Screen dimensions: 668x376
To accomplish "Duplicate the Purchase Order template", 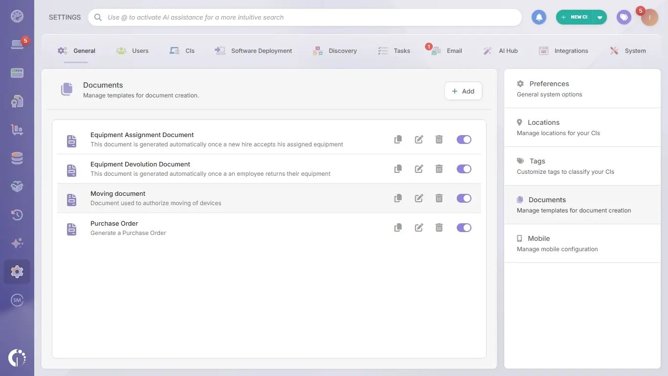I will (x=398, y=228).
